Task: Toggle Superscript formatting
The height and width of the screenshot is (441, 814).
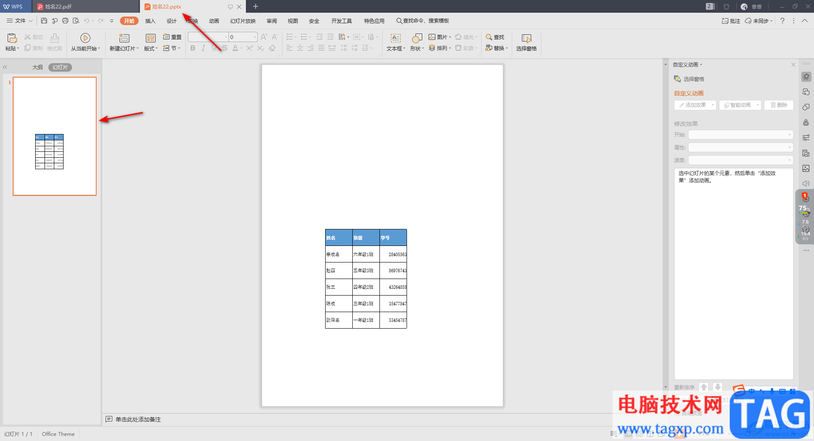Action: point(250,48)
